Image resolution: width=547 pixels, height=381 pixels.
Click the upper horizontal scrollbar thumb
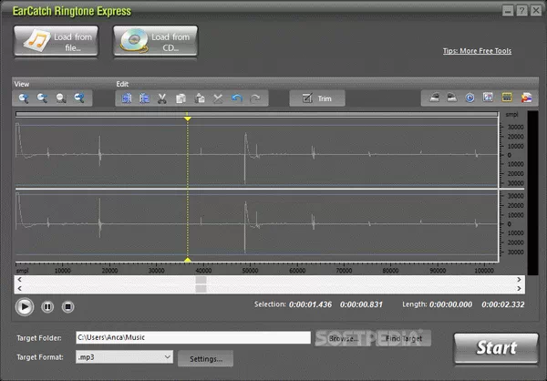(x=201, y=280)
